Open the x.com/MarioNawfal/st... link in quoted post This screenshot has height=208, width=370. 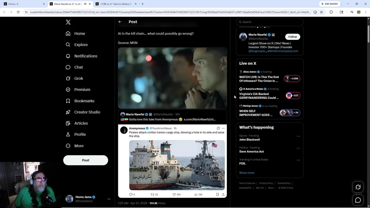[x=199, y=119]
